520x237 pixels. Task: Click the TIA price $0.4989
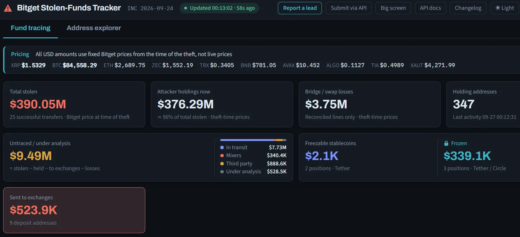[392, 65]
